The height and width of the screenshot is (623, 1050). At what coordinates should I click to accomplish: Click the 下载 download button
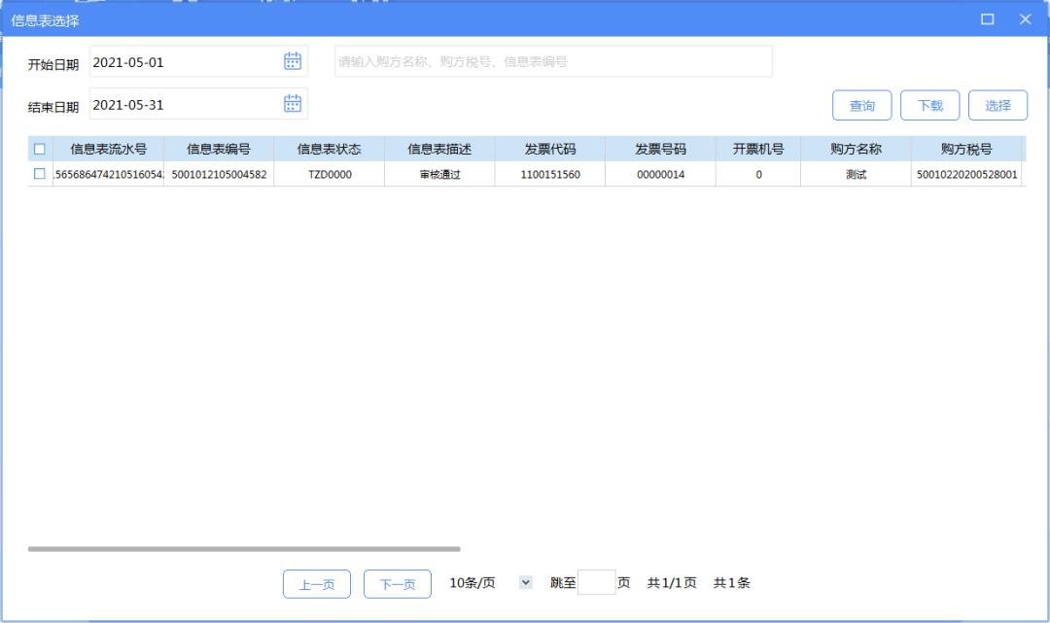pos(930,105)
